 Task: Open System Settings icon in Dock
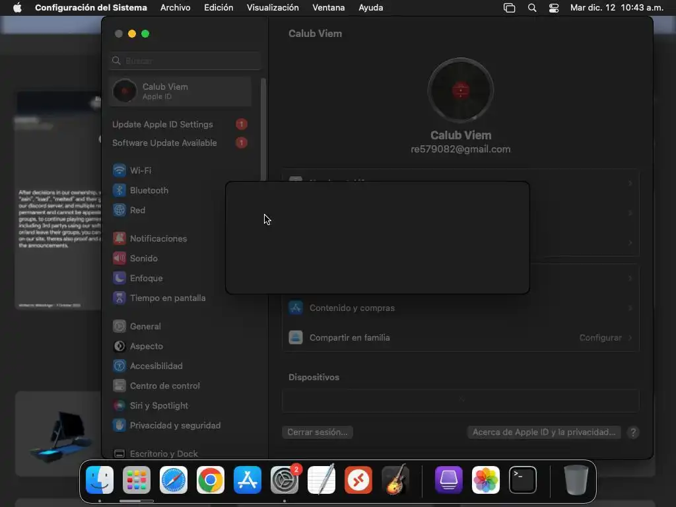point(285,480)
